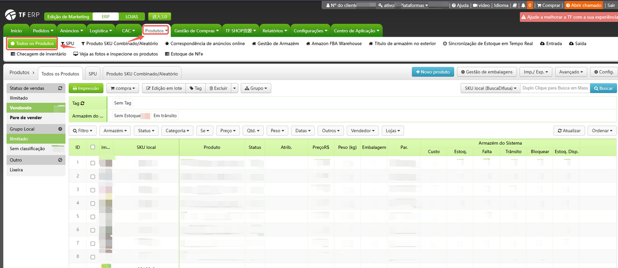Image resolution: width=618 pixels, height=268 pixels.
Task: Click the Excluir trash button
Action: pyautogui.click(x=218, y=88)
